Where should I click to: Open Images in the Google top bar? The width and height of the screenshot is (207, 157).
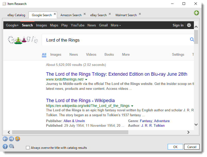pyautogui.click(x=41, y=25)
